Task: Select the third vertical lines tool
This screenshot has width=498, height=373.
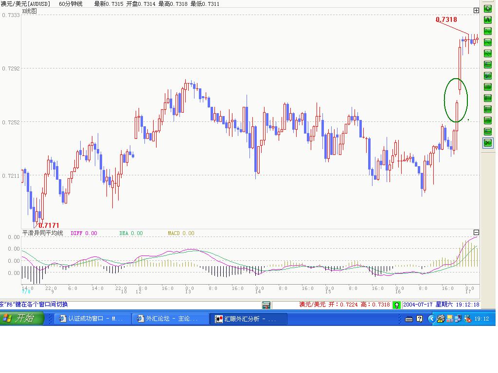Action: click(487, 109)
